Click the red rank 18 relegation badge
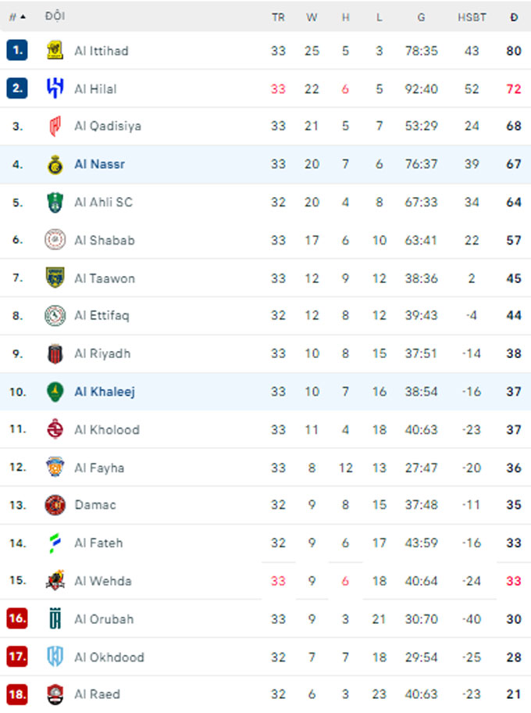The image size is (531, 713). click(x=17, y=694)
